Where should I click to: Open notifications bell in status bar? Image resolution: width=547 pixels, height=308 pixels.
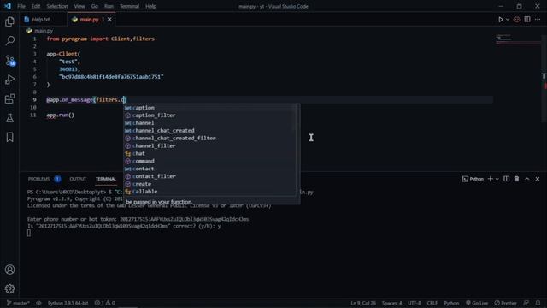538,303
